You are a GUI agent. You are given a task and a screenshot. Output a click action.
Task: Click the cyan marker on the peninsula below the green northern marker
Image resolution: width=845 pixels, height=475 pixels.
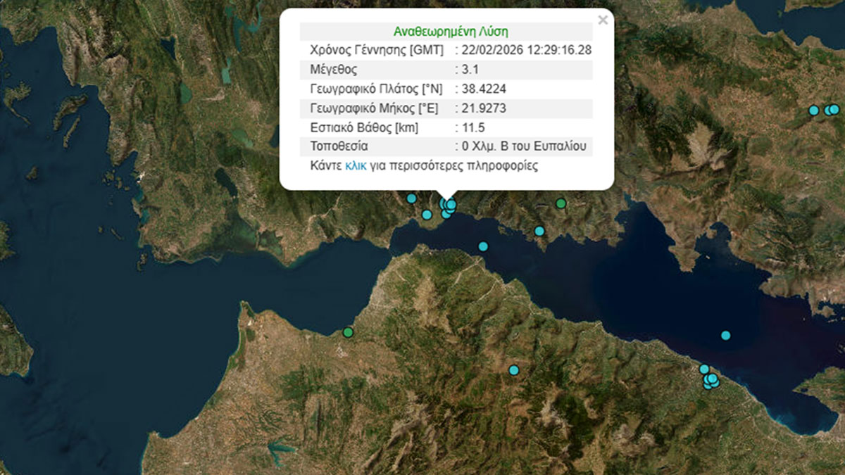(x=539, y=231)
